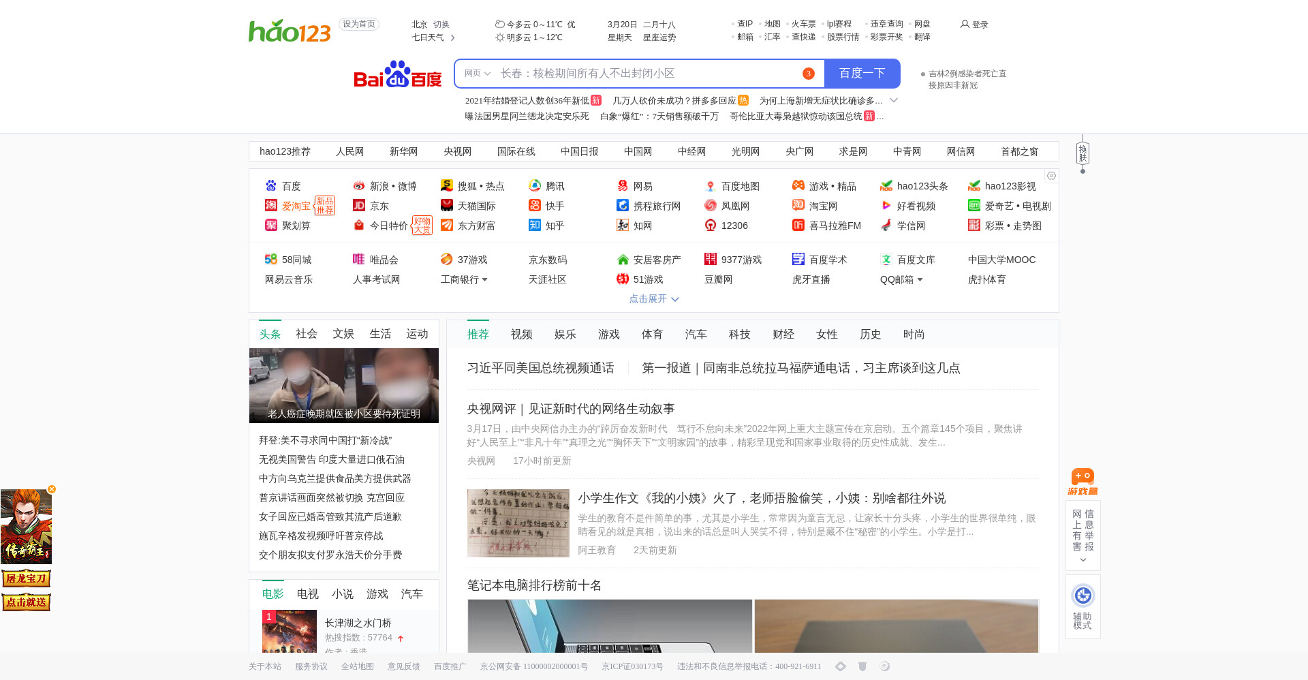Click the Tencent icon
The height and width of the screenshot is (680, 1308).
click(x=535, y=185)
